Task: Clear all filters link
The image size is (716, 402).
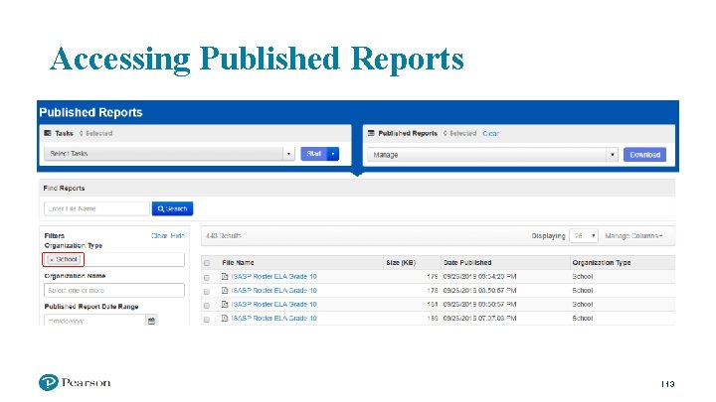Action: click(159, 236)
